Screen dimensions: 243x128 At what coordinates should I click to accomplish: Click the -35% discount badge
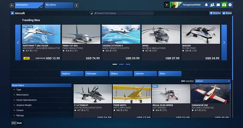point(26,58)
